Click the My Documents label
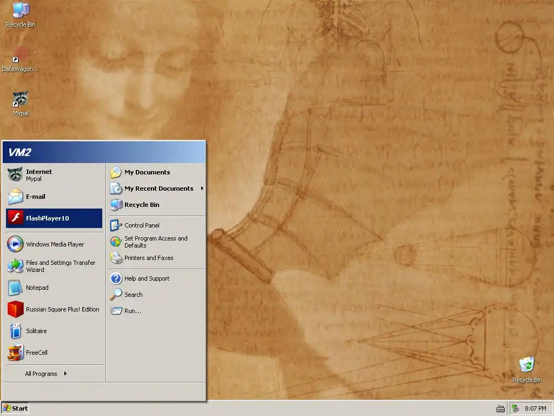This screenshot has width=554, height=416. 147,172
